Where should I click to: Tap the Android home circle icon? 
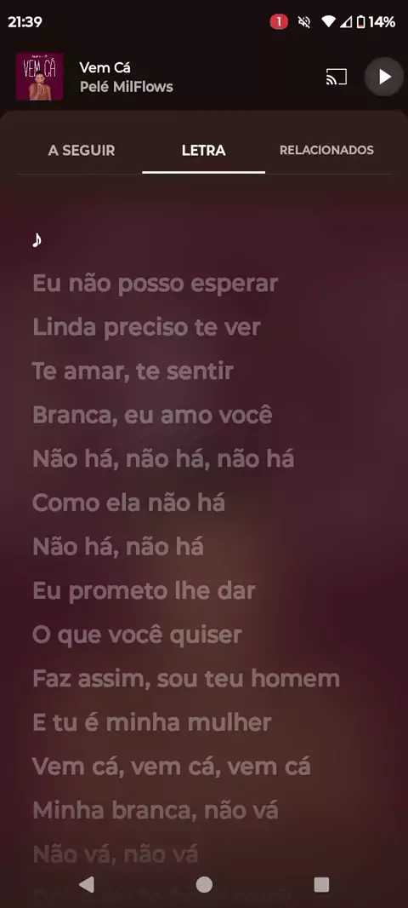[x=204, y=884]
